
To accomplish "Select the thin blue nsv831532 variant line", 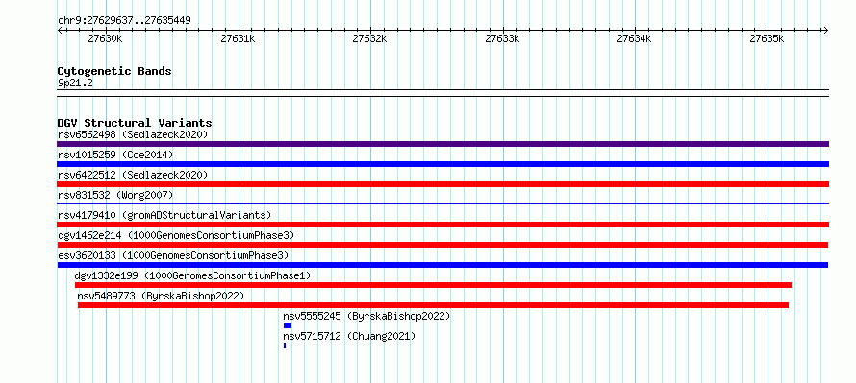I will point(442,203).
